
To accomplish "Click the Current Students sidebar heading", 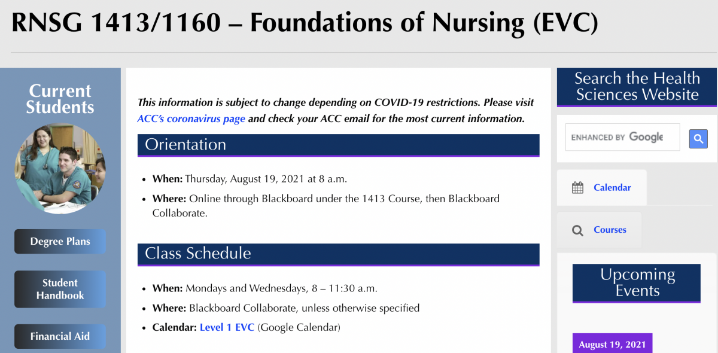I will 60,99.
